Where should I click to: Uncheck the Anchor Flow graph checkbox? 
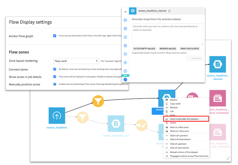point(55,36)
